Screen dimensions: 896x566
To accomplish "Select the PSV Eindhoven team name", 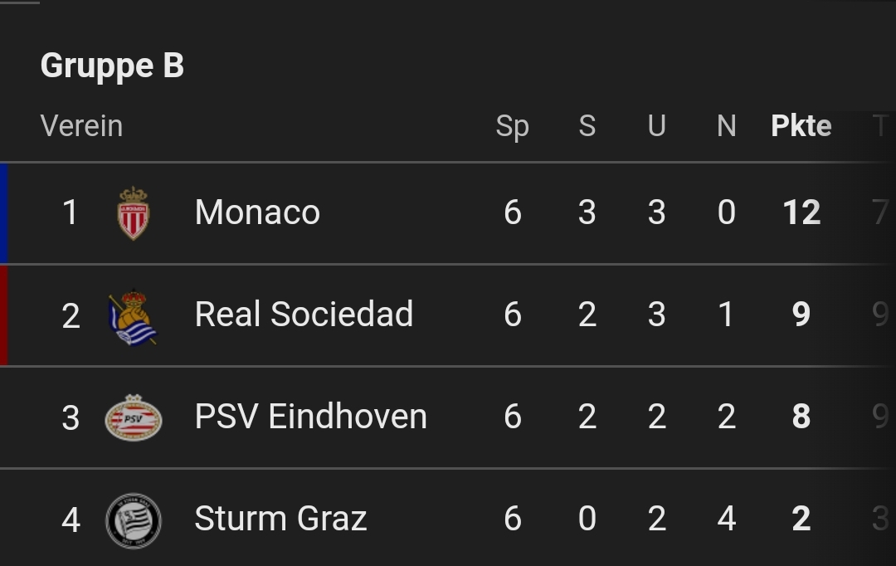I will click(311, 416).
